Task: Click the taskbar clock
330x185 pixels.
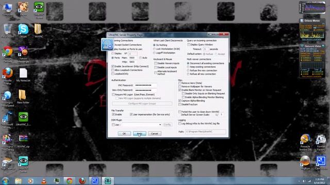Action: [x=320, y=181]
